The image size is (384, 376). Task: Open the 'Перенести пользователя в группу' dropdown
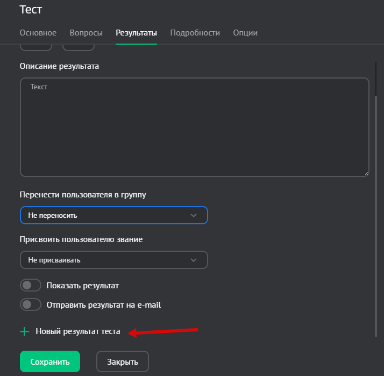click(x=113, y=215)
